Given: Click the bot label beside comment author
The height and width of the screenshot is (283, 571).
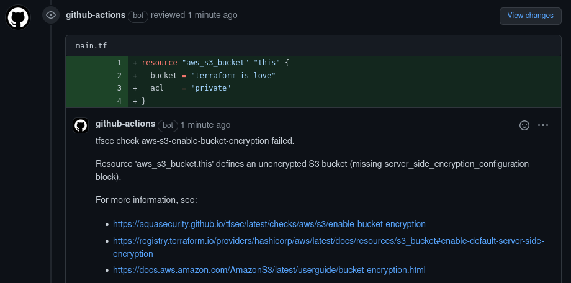Looking at the screenshot, I should click(x=168, y=125).
